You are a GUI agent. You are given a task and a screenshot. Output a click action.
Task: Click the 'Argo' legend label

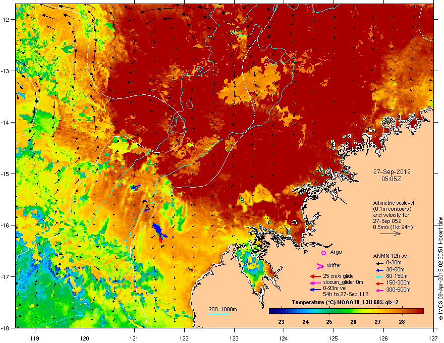coord(336,252)
